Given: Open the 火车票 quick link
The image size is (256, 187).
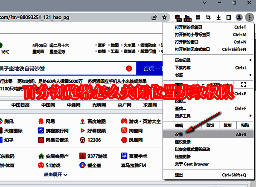Looking at the screenshot, I should click(129, 45).
